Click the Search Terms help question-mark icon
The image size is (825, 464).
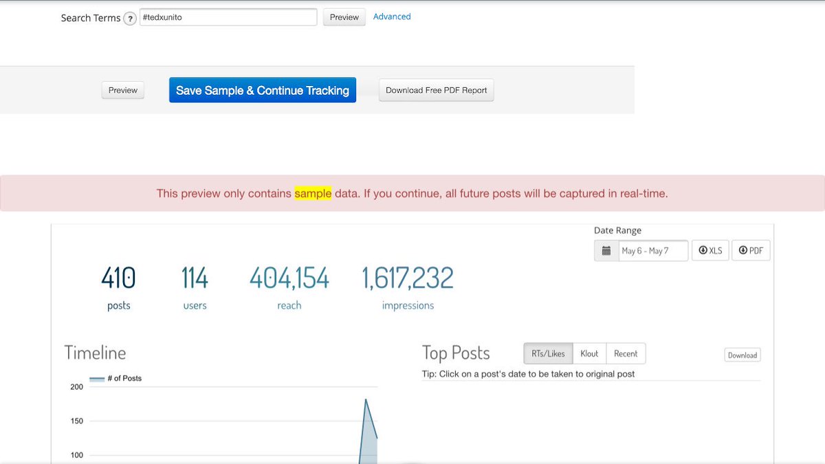click(130, 19)
